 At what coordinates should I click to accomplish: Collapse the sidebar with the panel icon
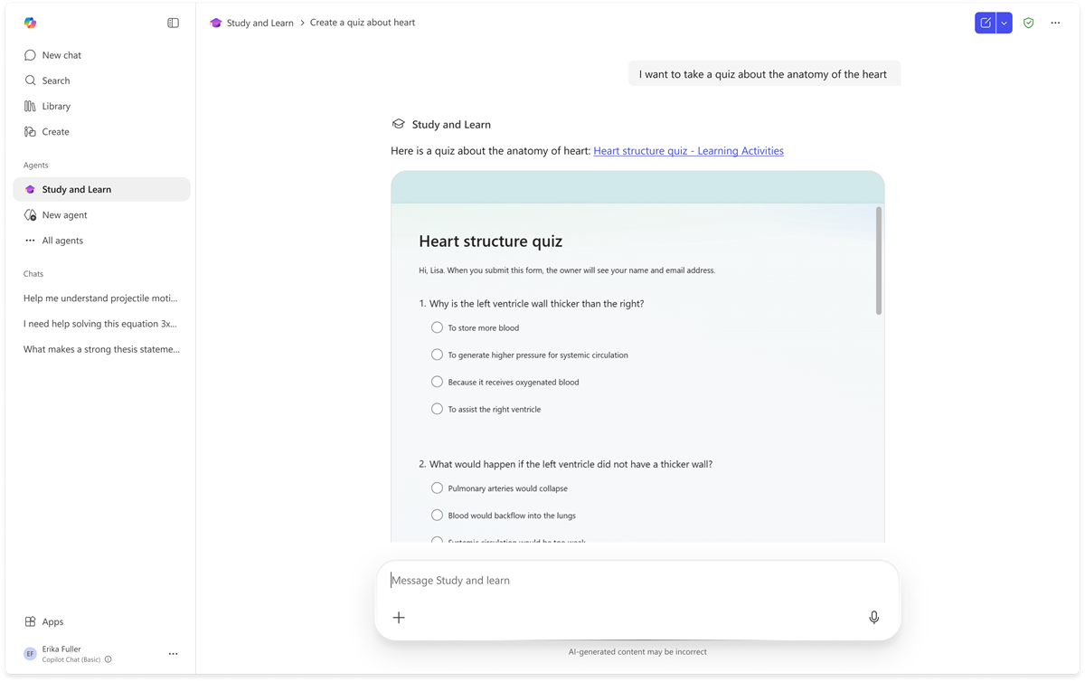click(x=173, y=23)
